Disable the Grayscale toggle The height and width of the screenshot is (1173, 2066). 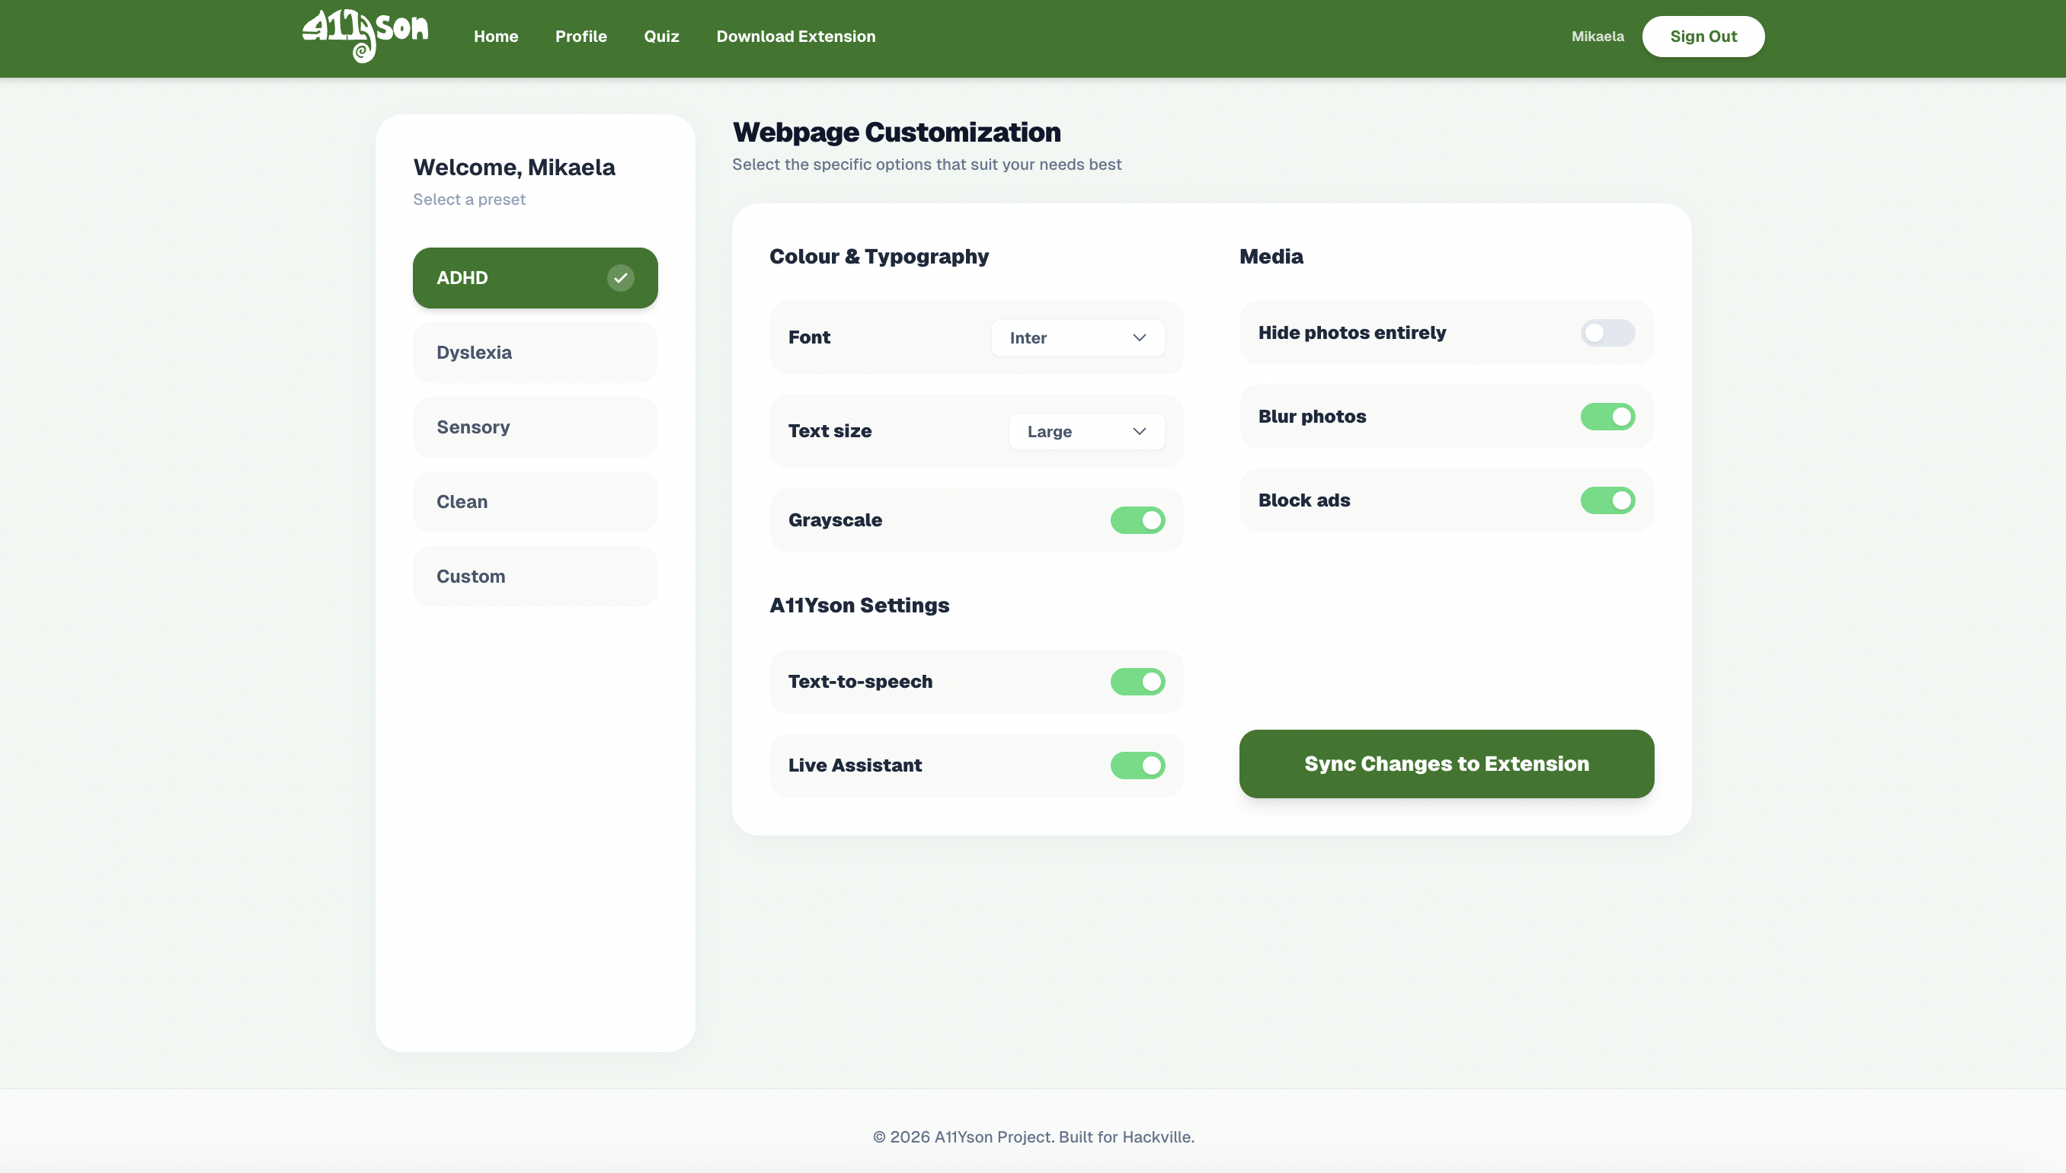1137,520
